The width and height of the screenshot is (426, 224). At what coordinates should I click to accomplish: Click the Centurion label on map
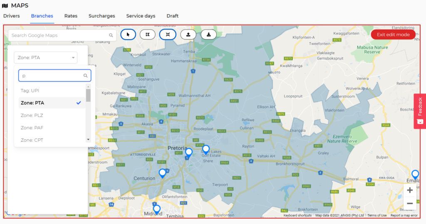(x=144, y=178)
